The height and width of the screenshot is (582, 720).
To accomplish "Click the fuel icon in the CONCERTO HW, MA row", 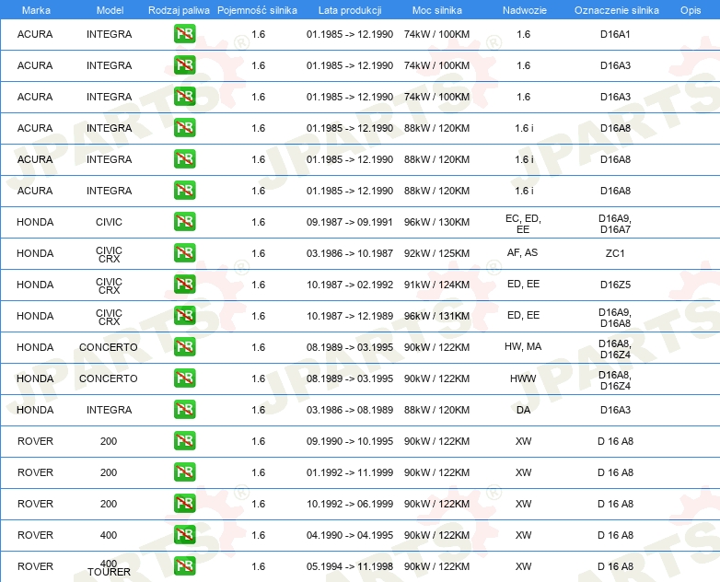I will [x=184, y=347].
